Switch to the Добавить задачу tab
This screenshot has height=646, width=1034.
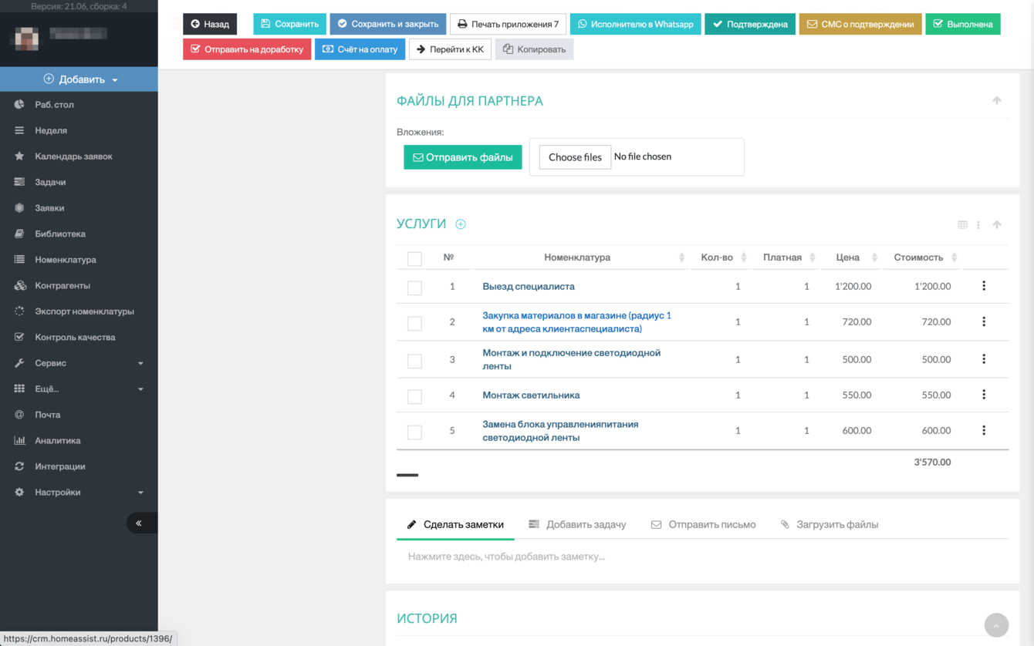577,524
